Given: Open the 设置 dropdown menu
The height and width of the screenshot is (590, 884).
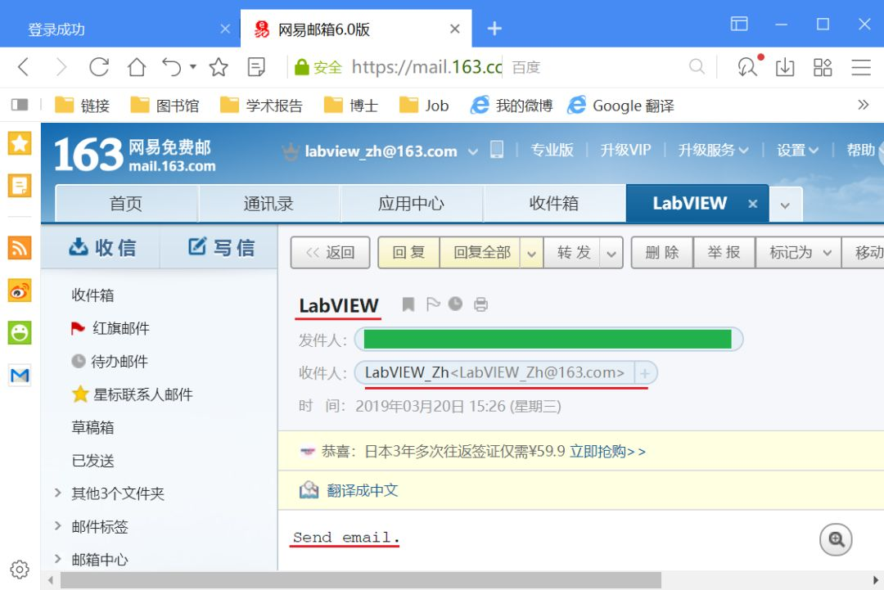Looking at the screenshot, I should [x=797, y=150].
